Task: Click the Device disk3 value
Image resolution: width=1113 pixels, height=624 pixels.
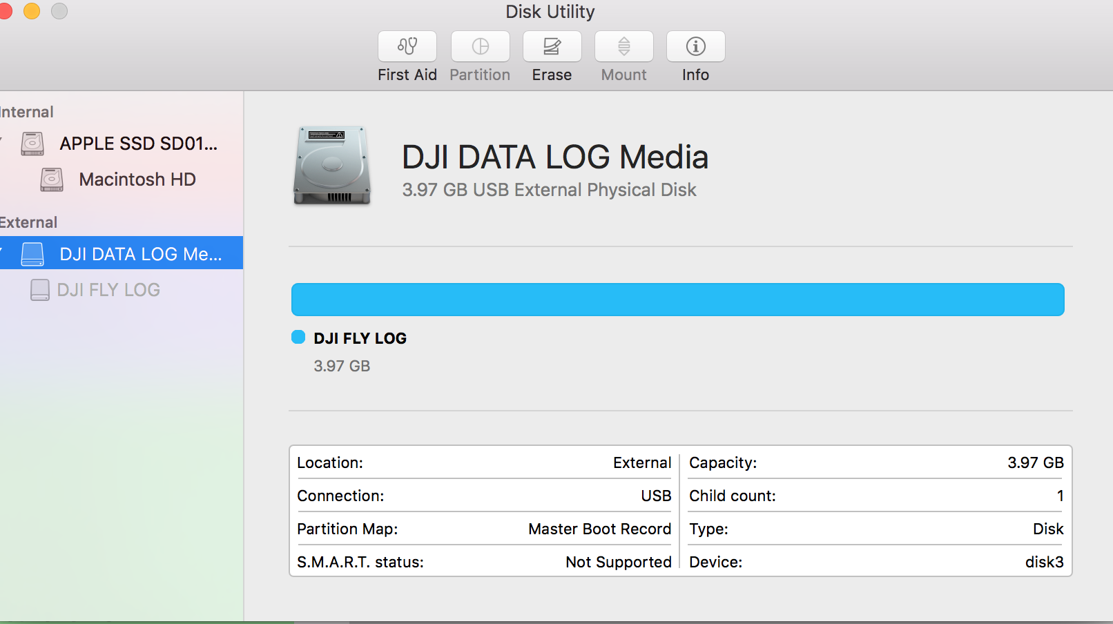Action: [1045, 562]
